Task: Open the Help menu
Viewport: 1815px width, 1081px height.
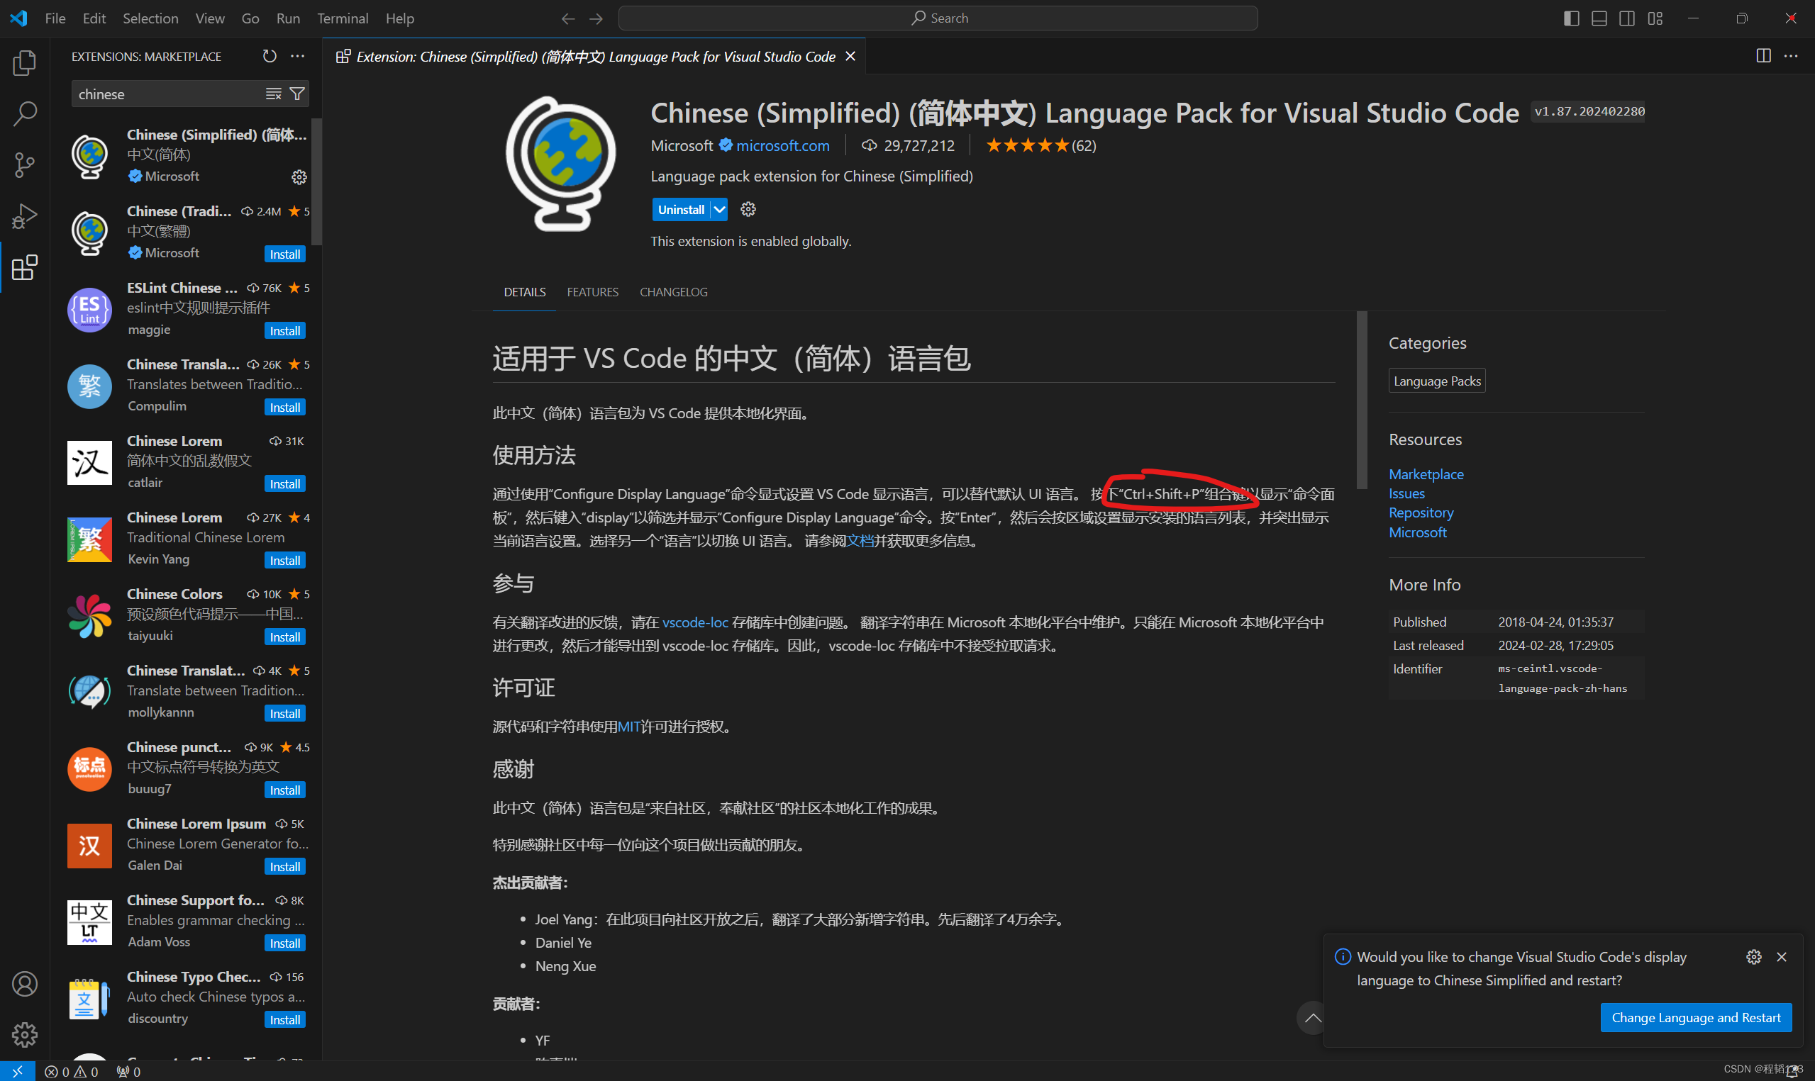Action: (x=399, y=18)
